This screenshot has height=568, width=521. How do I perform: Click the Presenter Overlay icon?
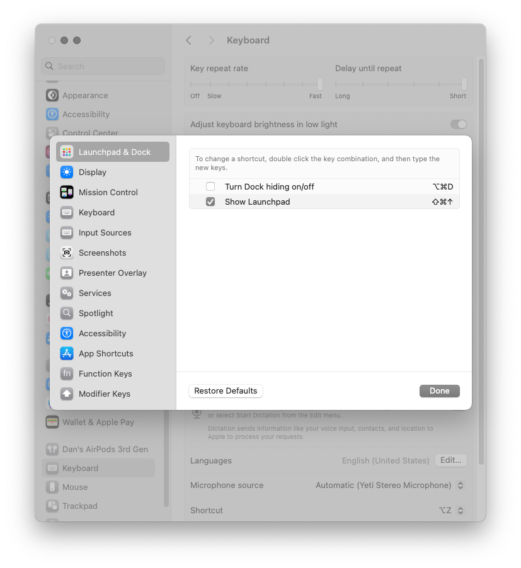coord(67,273)
